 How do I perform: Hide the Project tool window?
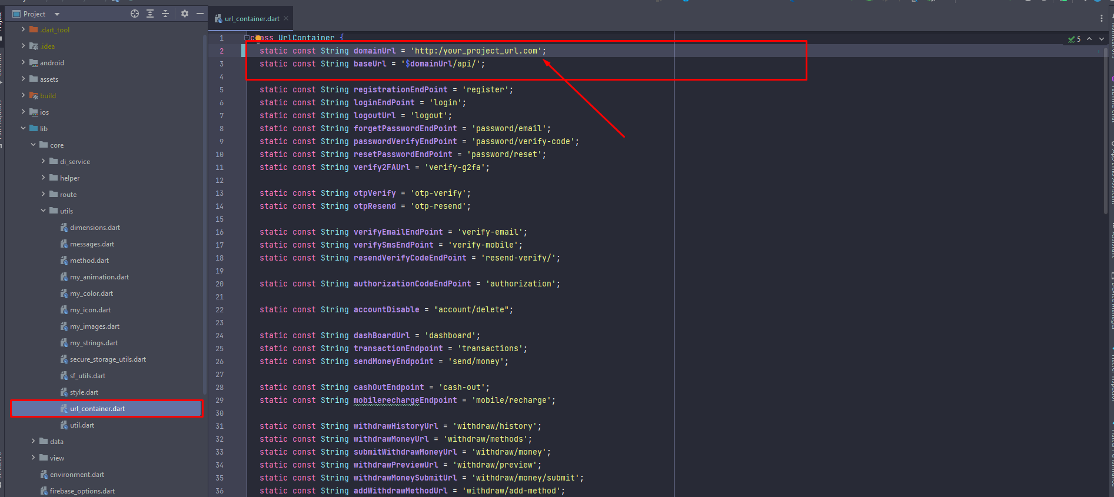coord(200,14)
